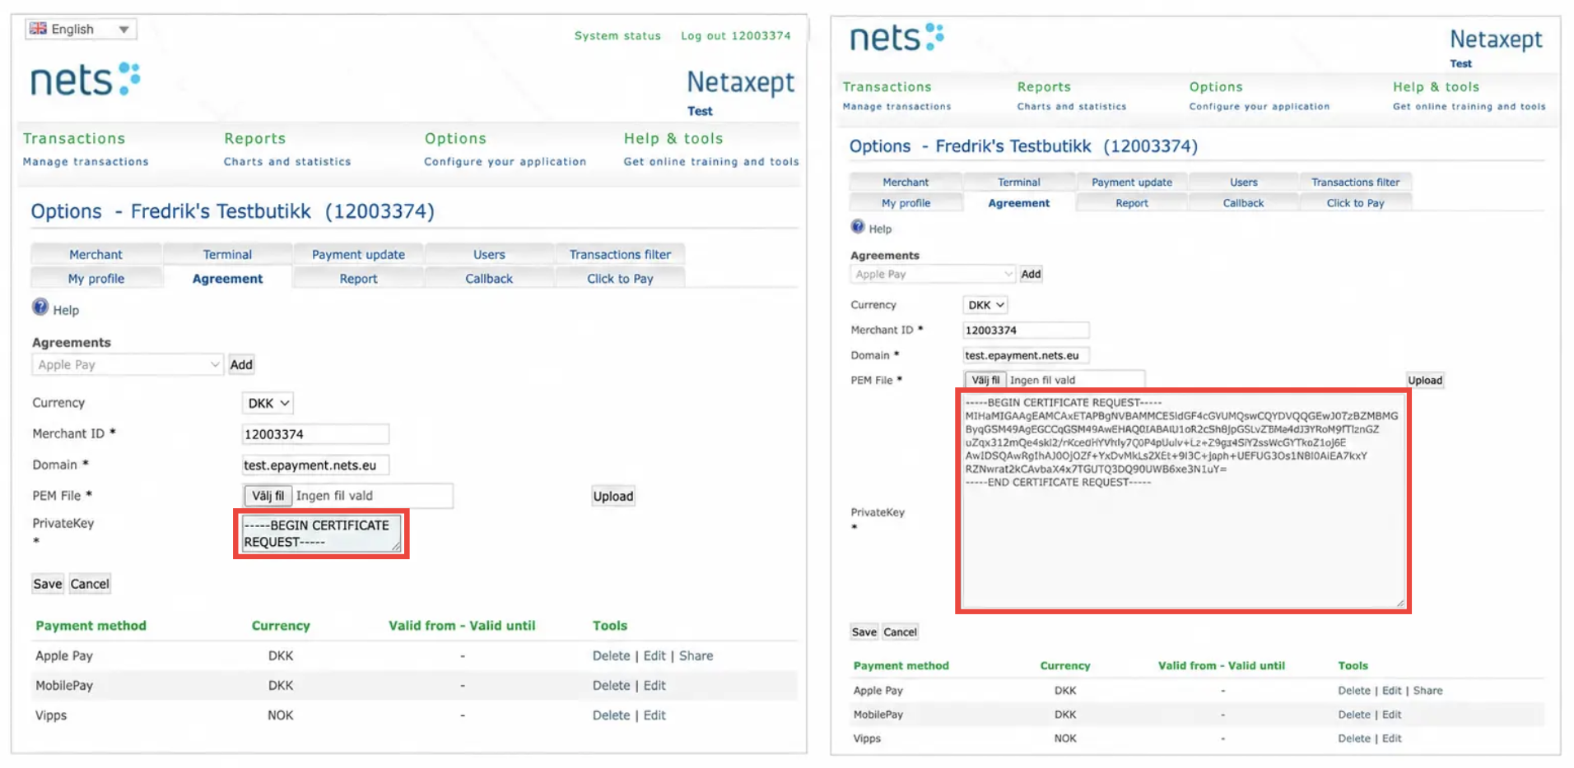Screen dimensions: 1574x768
Task: Click Cancel button in right panel
Action: 900,632
